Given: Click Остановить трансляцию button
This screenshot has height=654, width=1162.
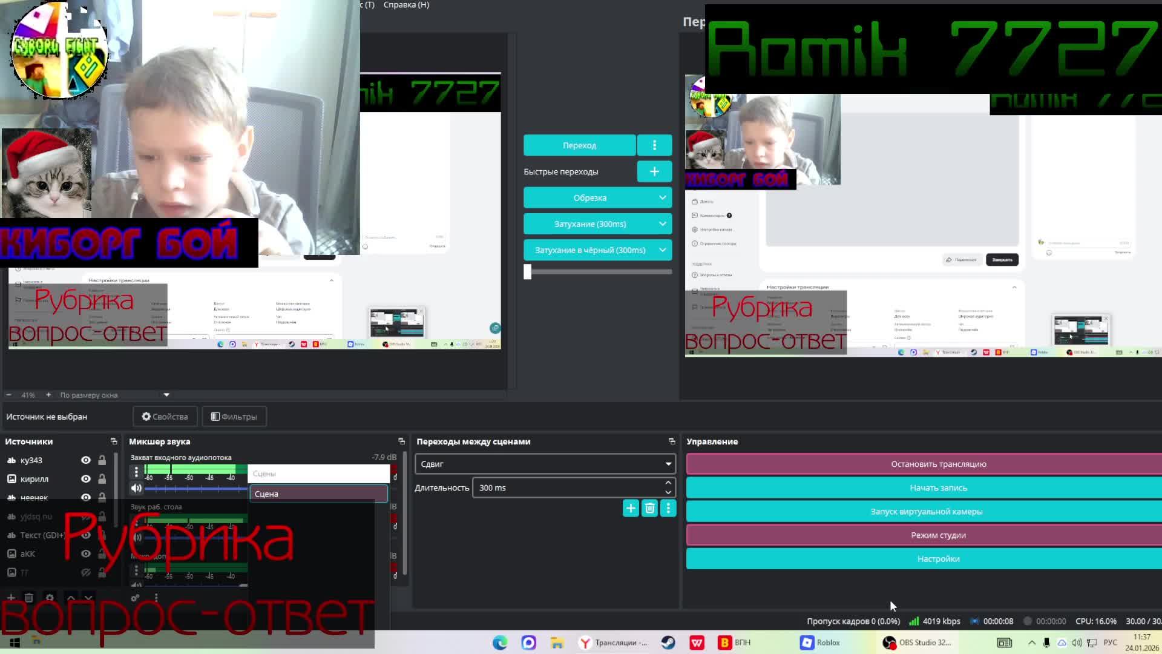Looking at the screenshot, I should (x=938, y=464).
